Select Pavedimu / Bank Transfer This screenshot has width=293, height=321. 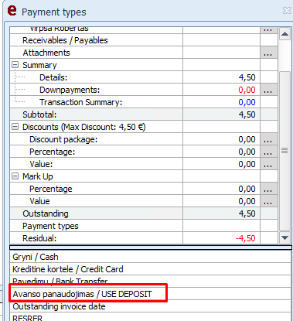click(x=151, y=282)
